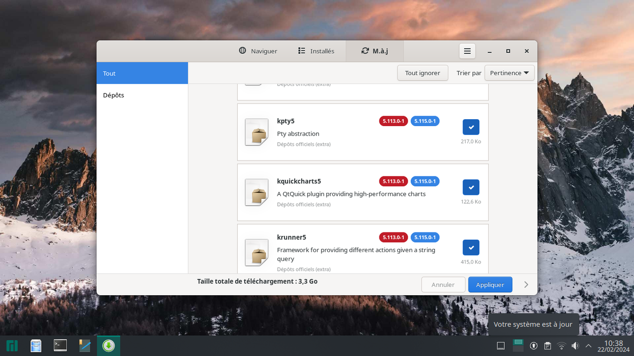Viewport: 634px width, 356px height.
Task: Click the 'A QtQuick plugin providing high-performance charts' description
Action: (x=351, y=194)
